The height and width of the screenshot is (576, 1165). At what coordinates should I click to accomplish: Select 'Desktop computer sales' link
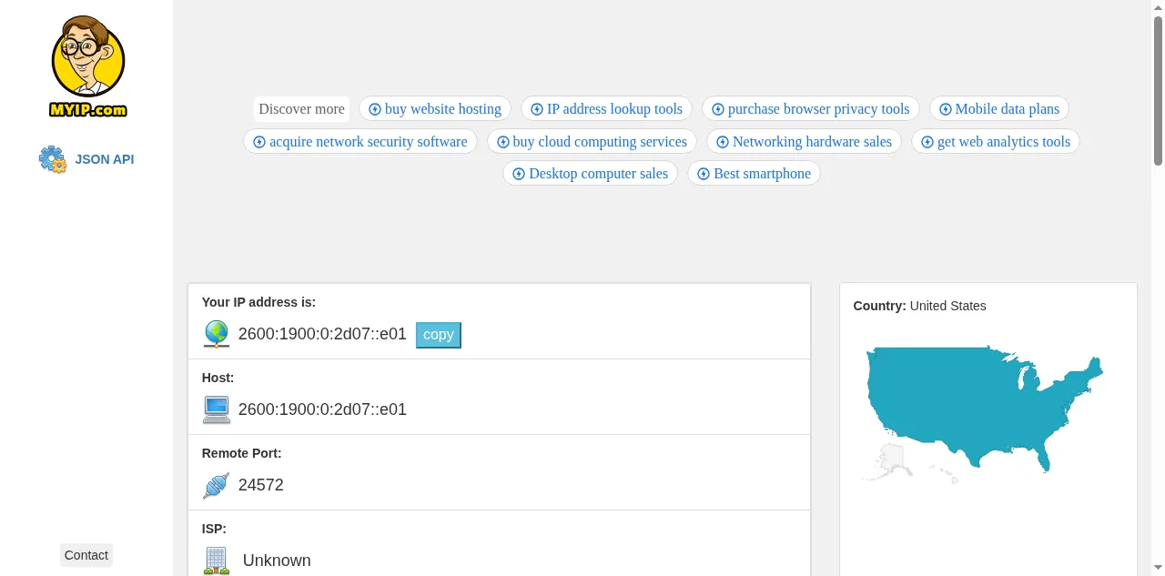tap(591, 174)
